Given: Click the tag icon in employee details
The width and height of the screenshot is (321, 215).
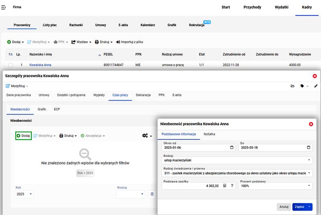Looking at the screenshot, I should [x=302, y=86].
